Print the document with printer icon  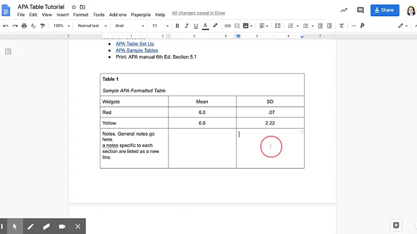(24, 26)
